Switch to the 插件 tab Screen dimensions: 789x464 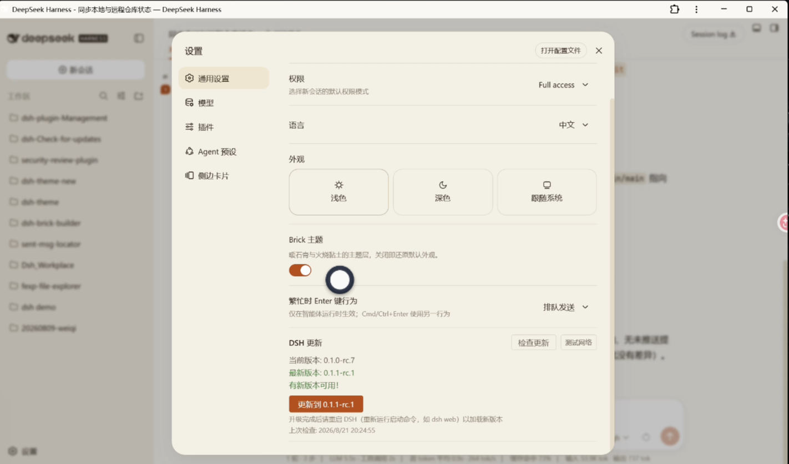[x=224, y=127]
